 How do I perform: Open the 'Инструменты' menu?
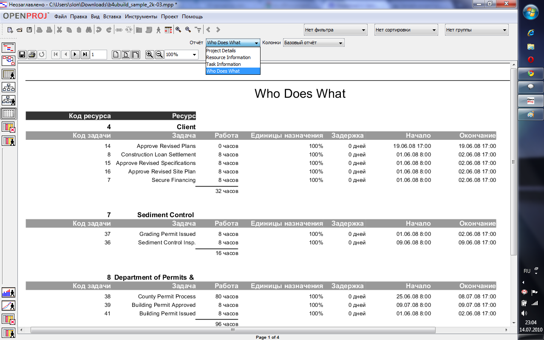point(141,17)
